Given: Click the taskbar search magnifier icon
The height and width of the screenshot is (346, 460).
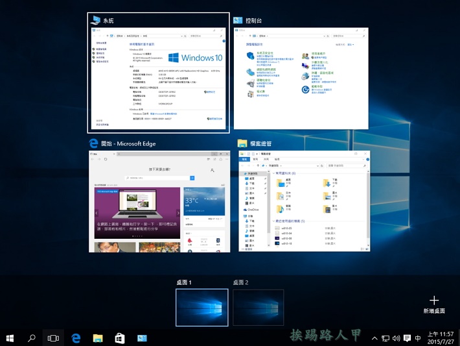Looking at the screenshot, I should click(x=31, y=338).
